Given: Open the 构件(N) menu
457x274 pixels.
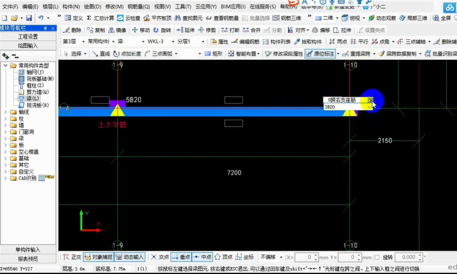Looking at the screenshot, I should [71, 6].
